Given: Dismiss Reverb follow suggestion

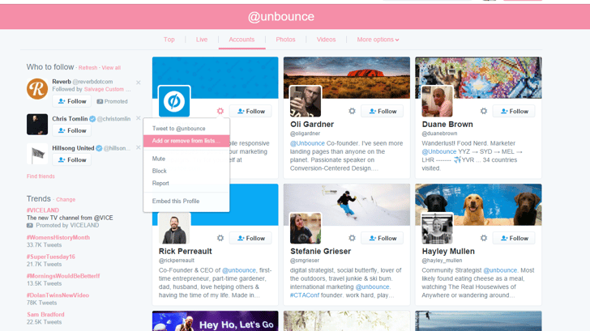Looking at the screenshot, I should (138, 83).
